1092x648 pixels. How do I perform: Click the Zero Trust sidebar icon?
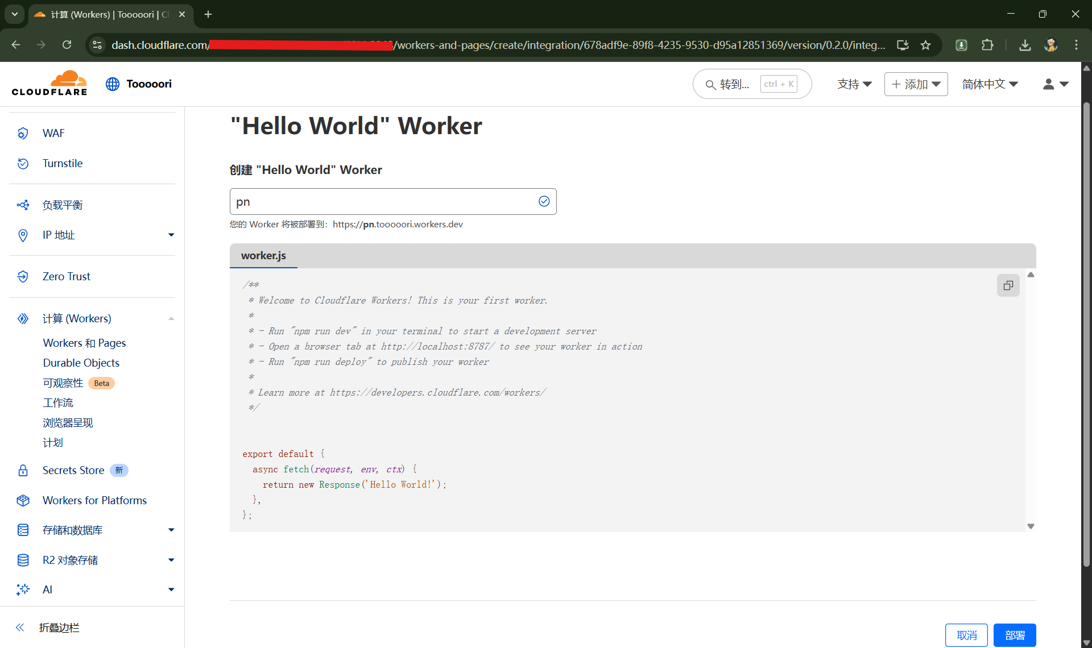(23, 277)
